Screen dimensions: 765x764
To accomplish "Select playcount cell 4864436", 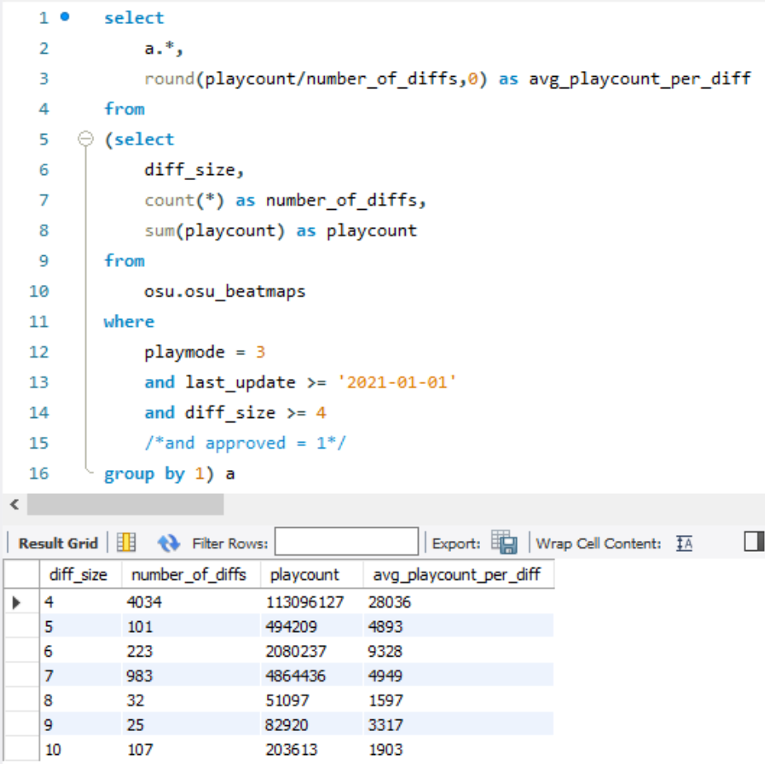I will (312, 676).
